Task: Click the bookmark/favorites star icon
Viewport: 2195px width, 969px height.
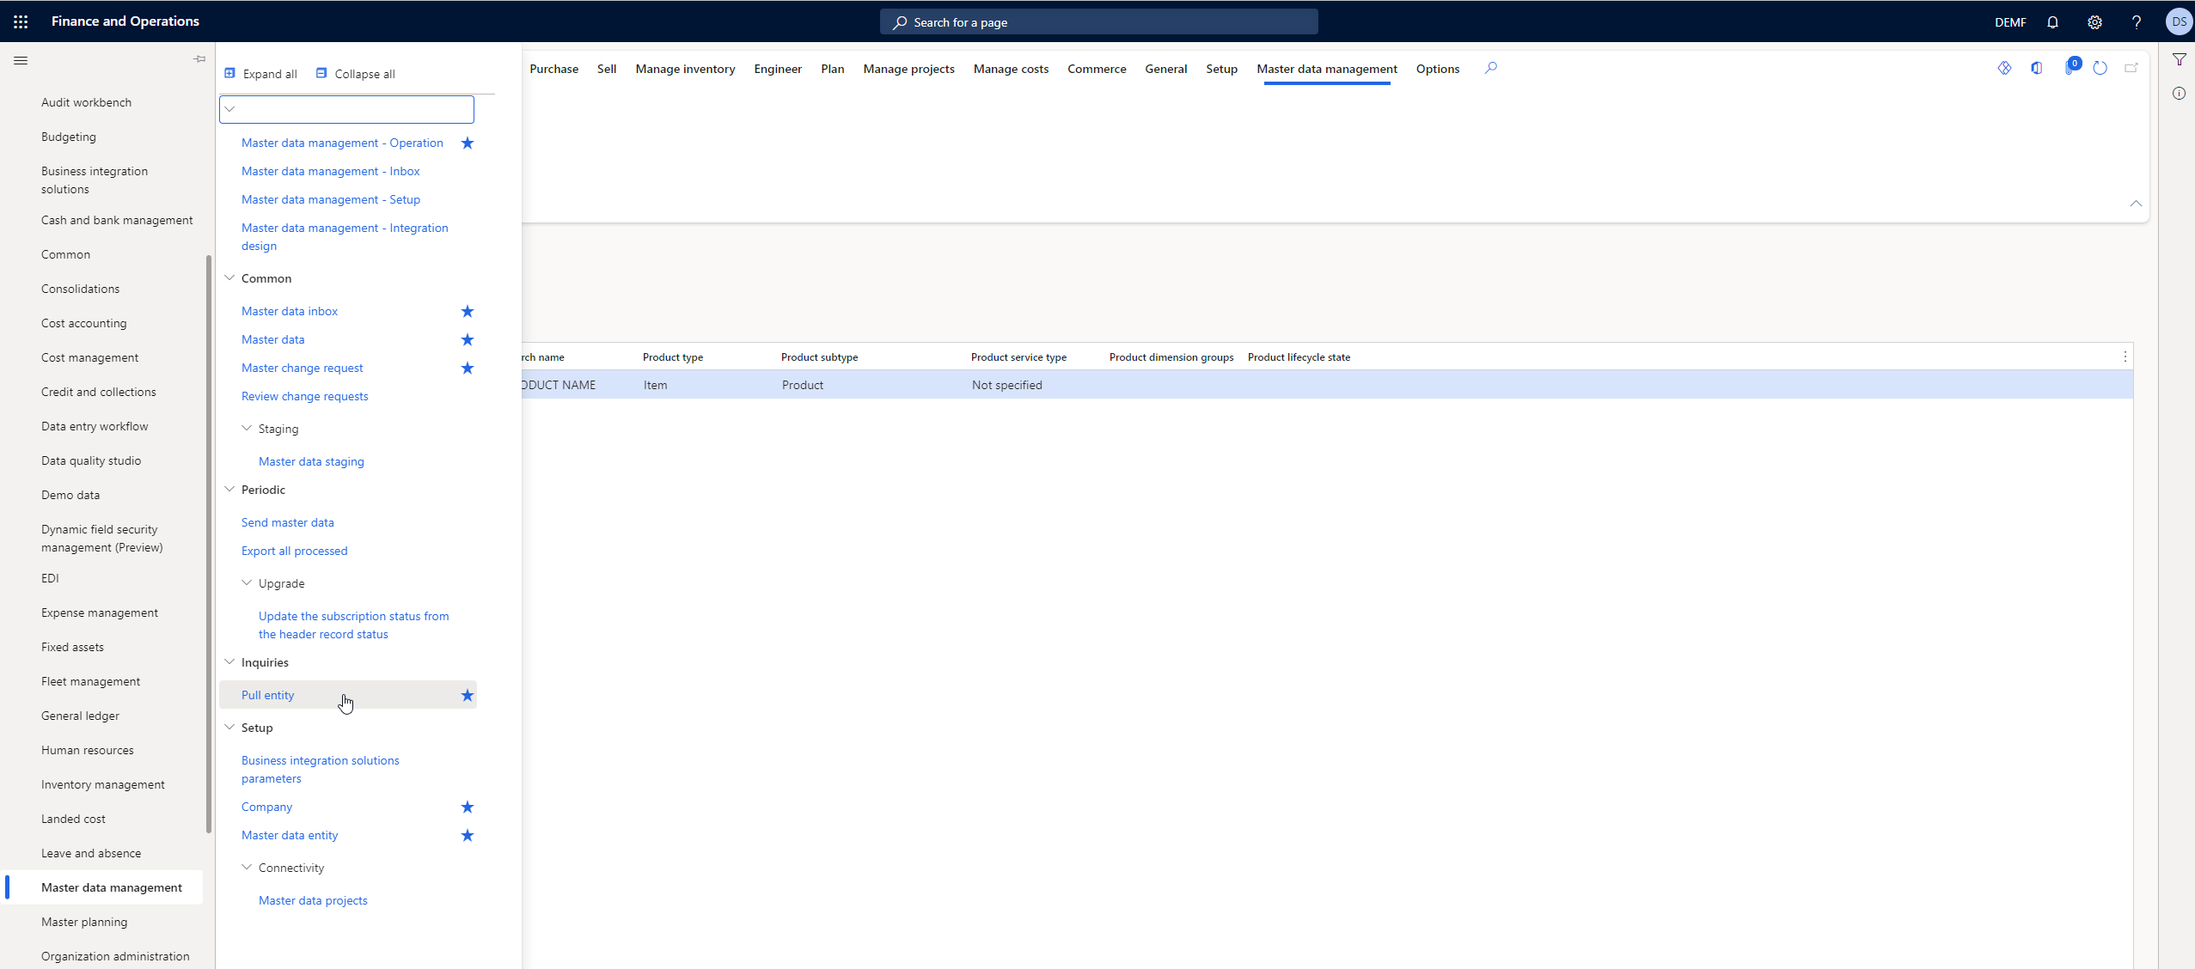Action: 466,695
